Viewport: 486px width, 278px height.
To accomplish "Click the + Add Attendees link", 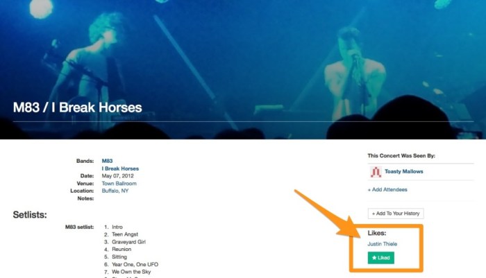I will pos(387,190).
